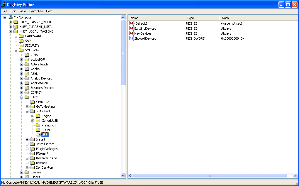Click the Prelaunch folder icon
The image size is (299, 186).
tap(38, 125)
